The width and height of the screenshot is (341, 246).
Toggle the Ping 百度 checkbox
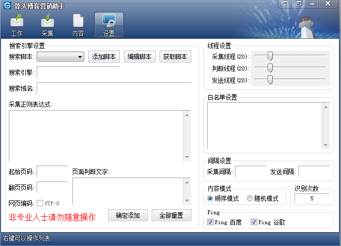[210, 222]
